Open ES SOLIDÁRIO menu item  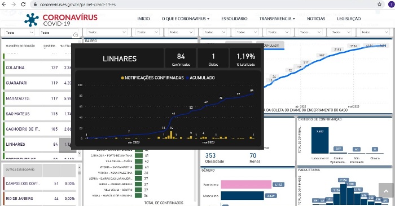click(234, 19)
